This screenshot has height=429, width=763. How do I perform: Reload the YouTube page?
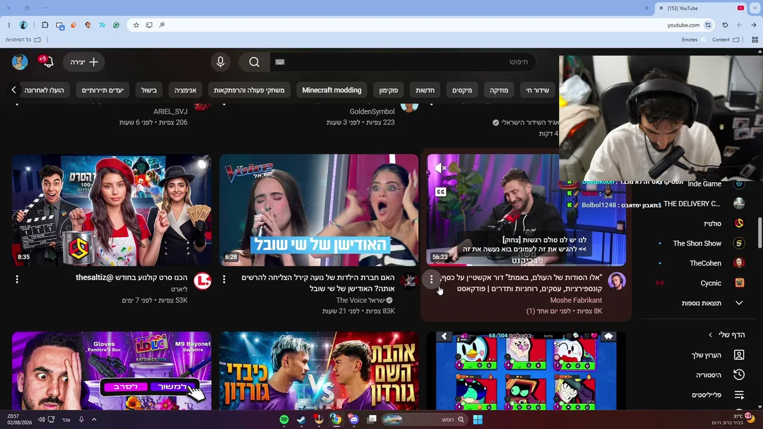725,25
